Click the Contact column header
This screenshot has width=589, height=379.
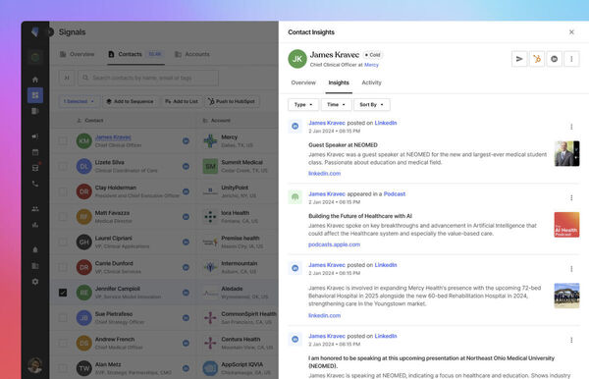coord(90,121)
